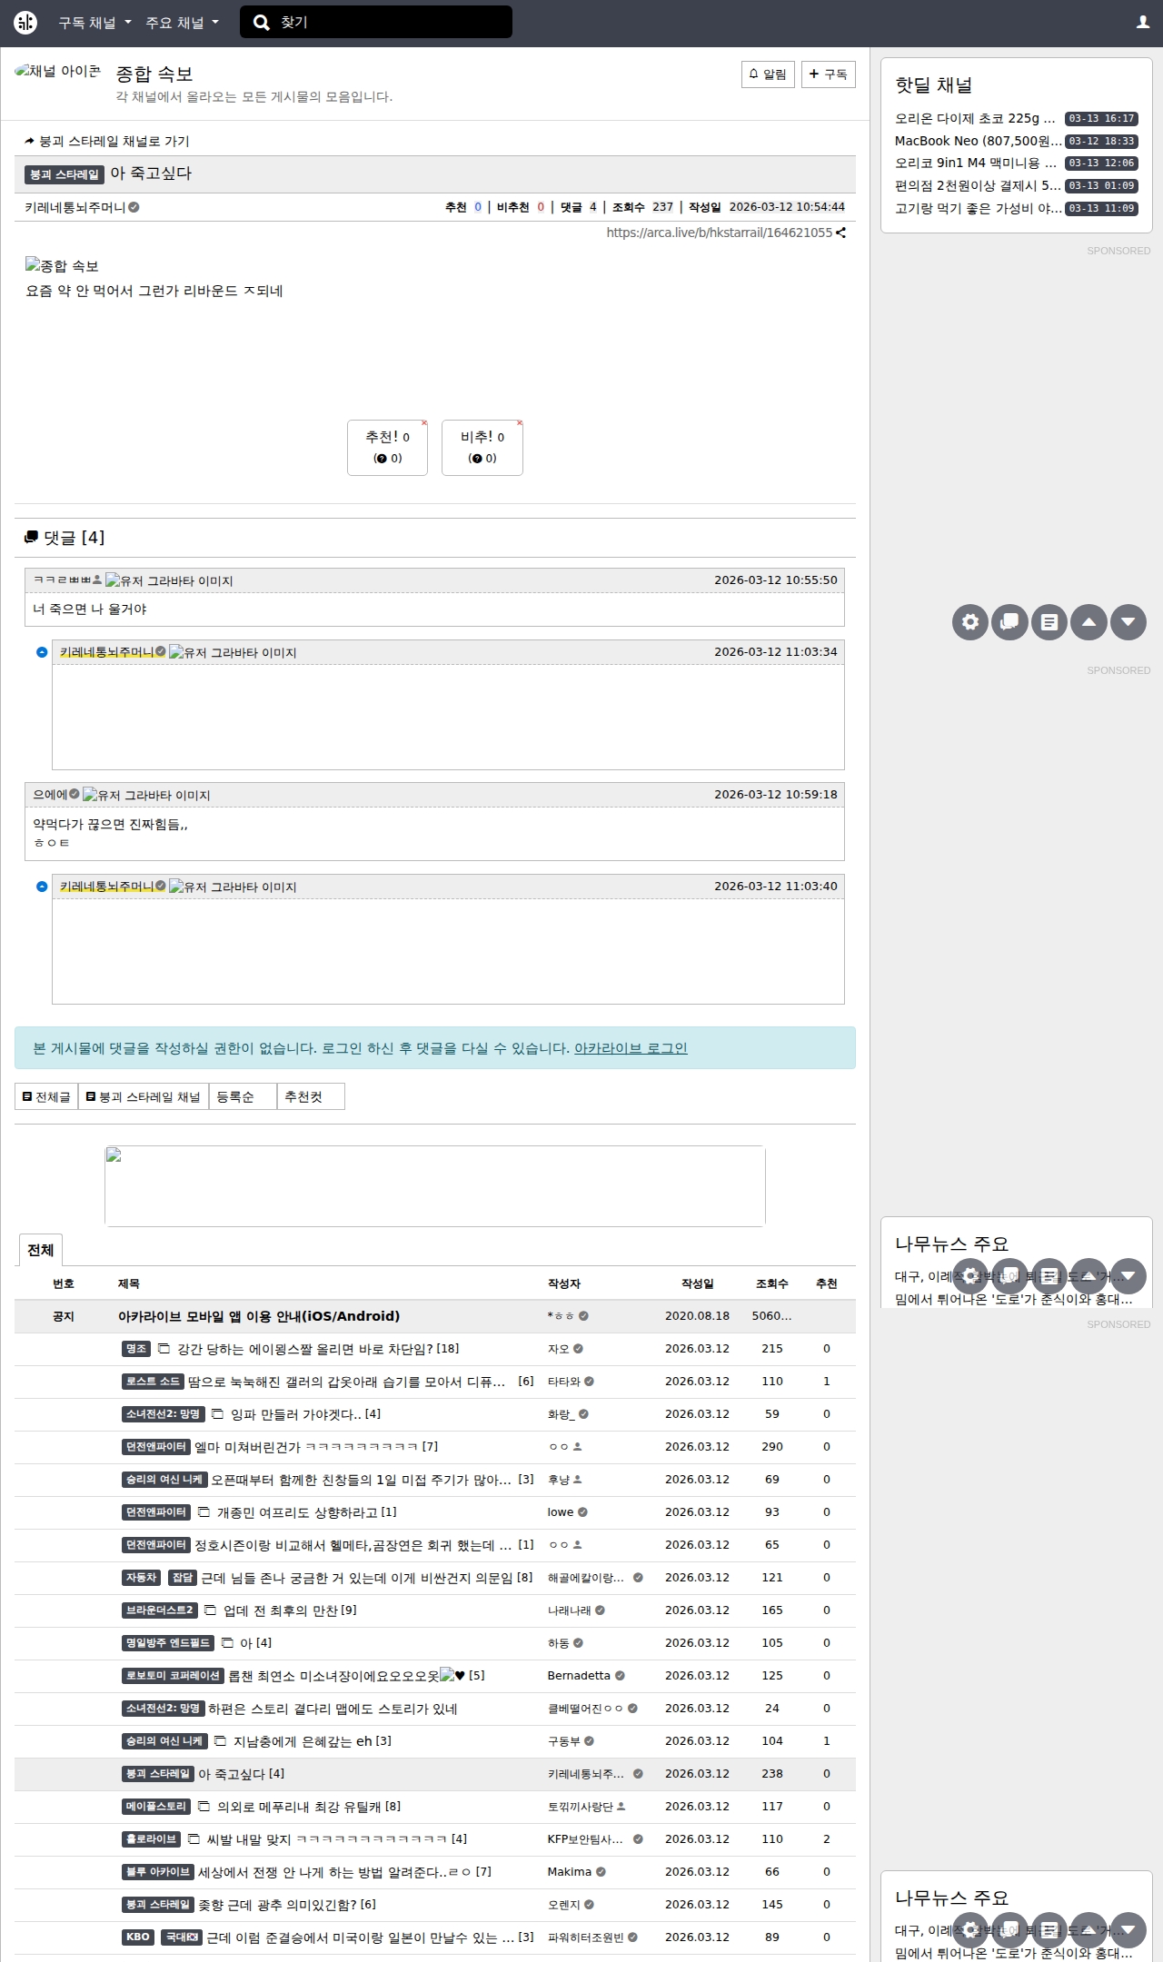This screenshot has height=1962, width=1163.
Task: Open hot deal 편의점 2천원이상 결제시
Action: [x=978, y=186]
